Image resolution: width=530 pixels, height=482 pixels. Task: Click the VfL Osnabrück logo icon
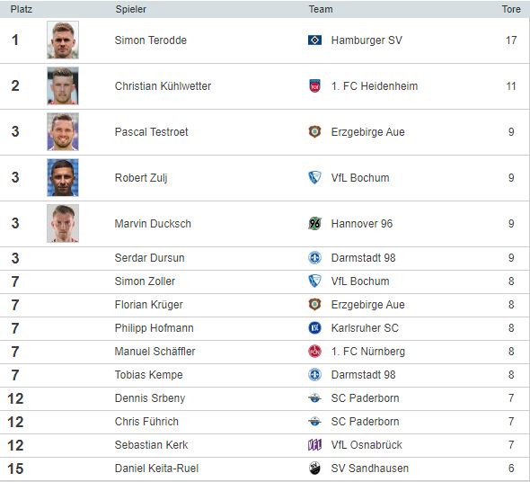tap(314, 444)
